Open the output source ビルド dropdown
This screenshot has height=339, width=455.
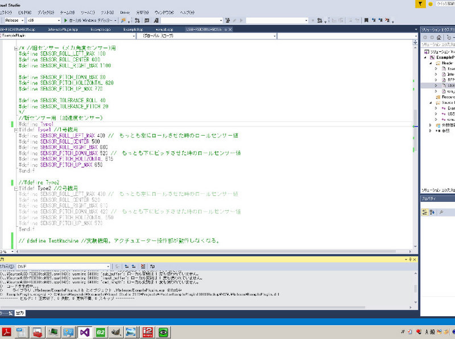pyautogui.click(x=63, y=266)
